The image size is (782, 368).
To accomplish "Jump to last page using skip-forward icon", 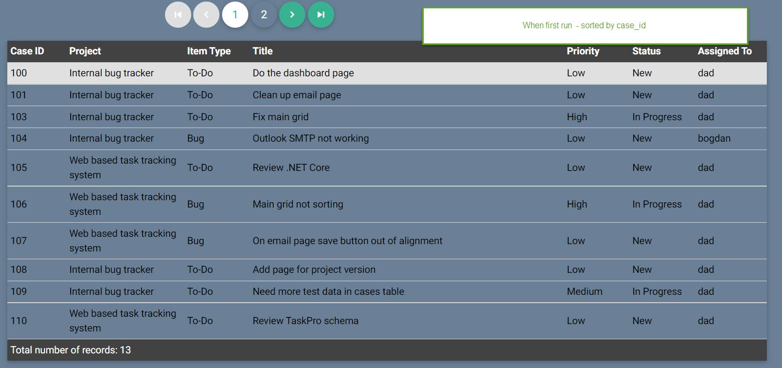I will coord(321,15).
